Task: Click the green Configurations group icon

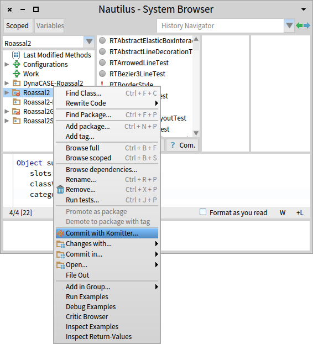Action: [16, 64]
